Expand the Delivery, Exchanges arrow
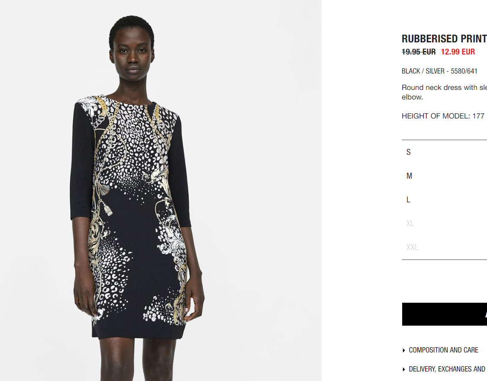 click(404, 369)
